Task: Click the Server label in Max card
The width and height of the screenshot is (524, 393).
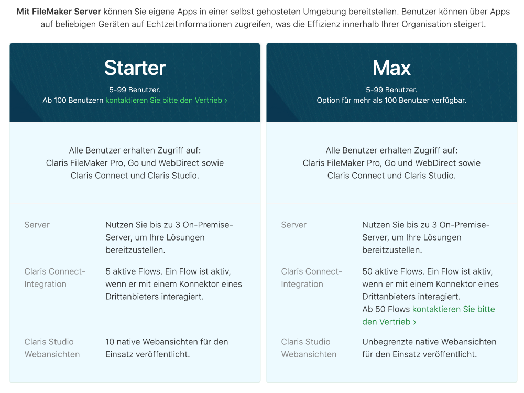Action: [293, 225]
